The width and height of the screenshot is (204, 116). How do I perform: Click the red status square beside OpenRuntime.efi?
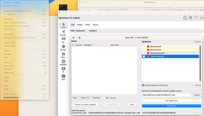(148, 53)
